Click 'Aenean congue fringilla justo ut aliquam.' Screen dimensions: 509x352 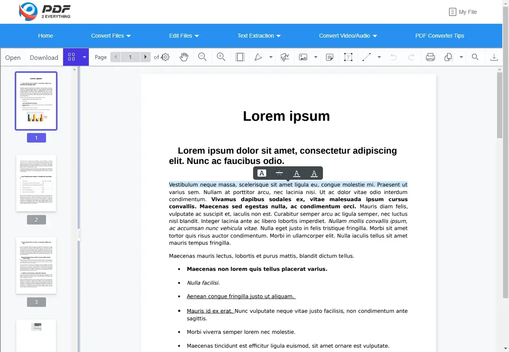tap(240, 296)
